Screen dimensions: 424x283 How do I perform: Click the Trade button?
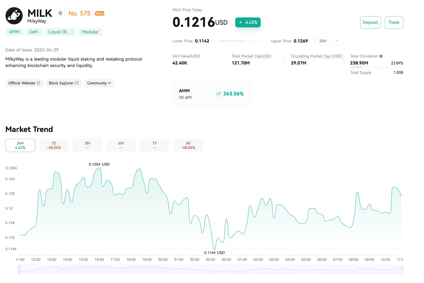(394, 22)
